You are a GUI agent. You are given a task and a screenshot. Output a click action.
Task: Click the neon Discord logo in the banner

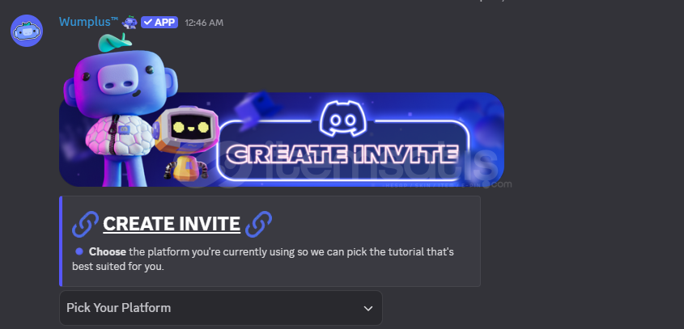click(343, 118)
